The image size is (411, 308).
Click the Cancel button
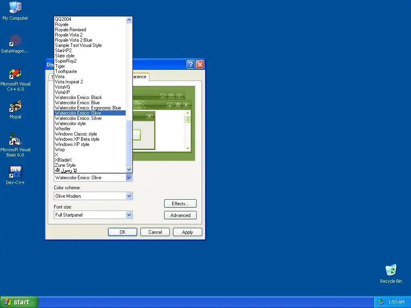[155, 232]
